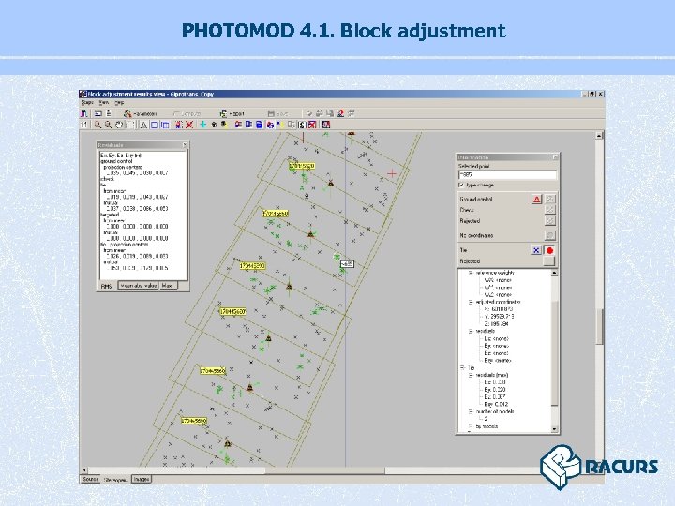
Task: Click the main view vertical scrollbar up arrow
Action: pyautogui.click(x=599, y=136)
